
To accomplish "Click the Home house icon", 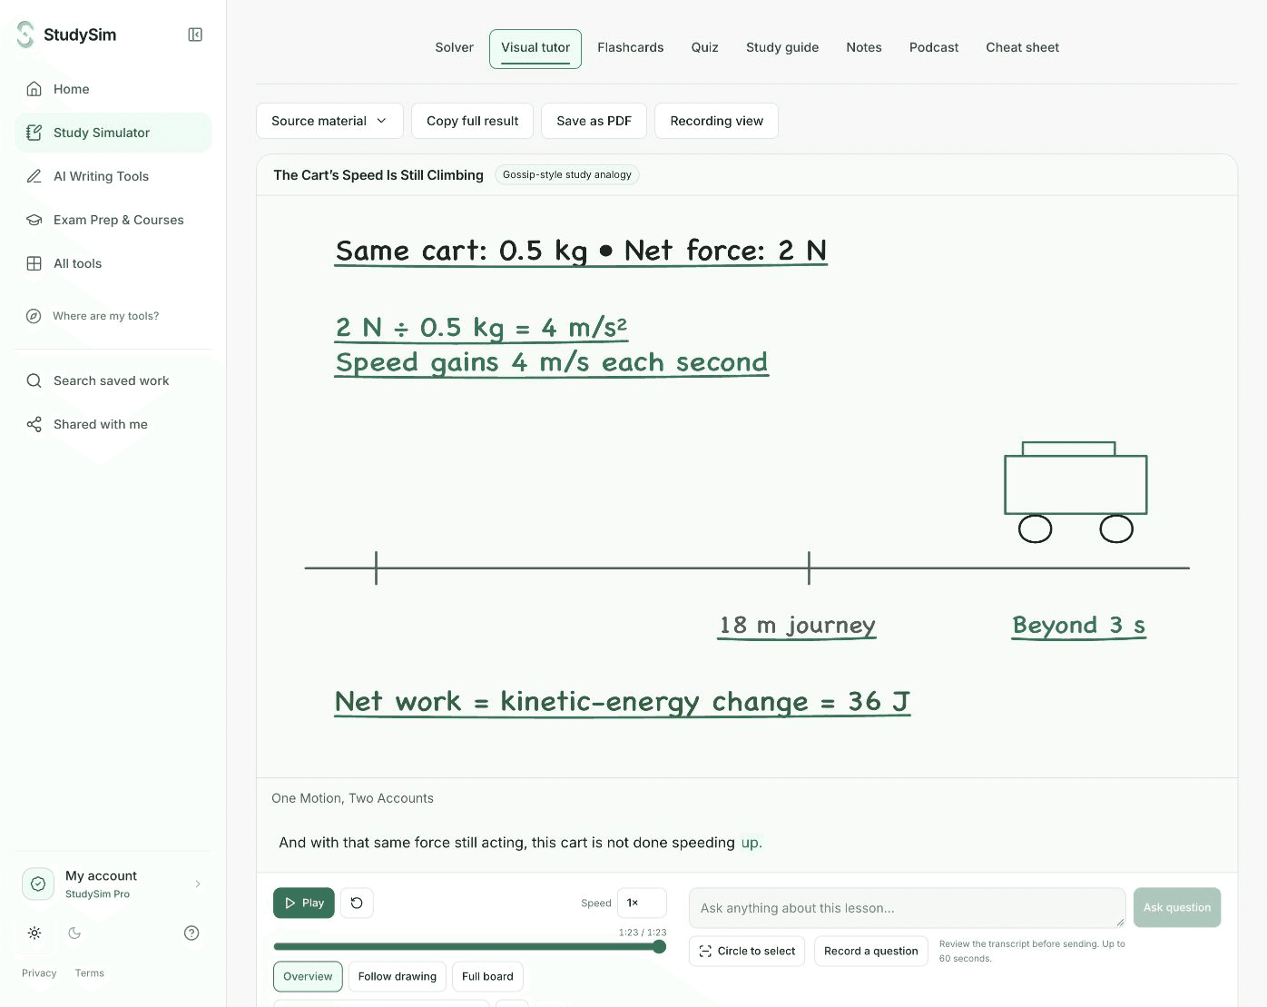I will click(x=34, y=89).
